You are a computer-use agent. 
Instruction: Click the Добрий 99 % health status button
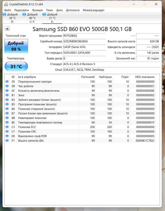(16, 46)
